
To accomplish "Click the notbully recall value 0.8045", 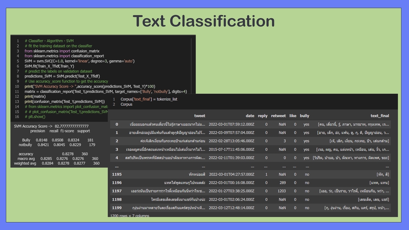I will pyautogui.click(x=59, y=145).
